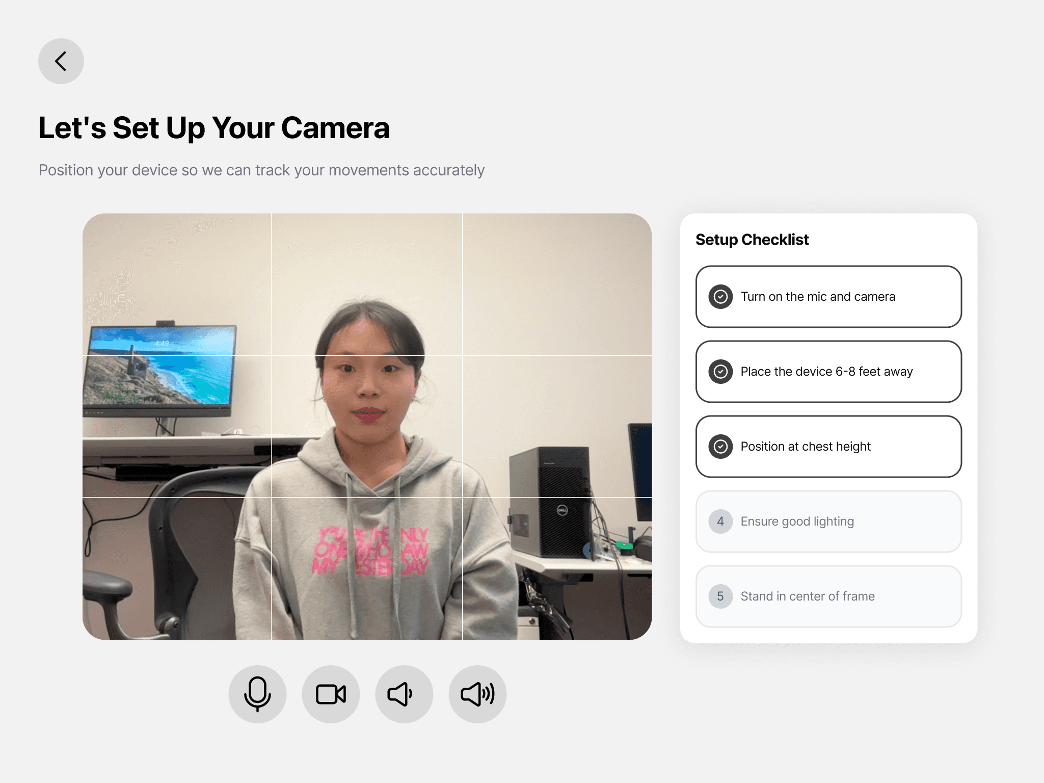The image size is (1044, 783).
Task: Raise the speaker volume
Action: coord(477,694)
